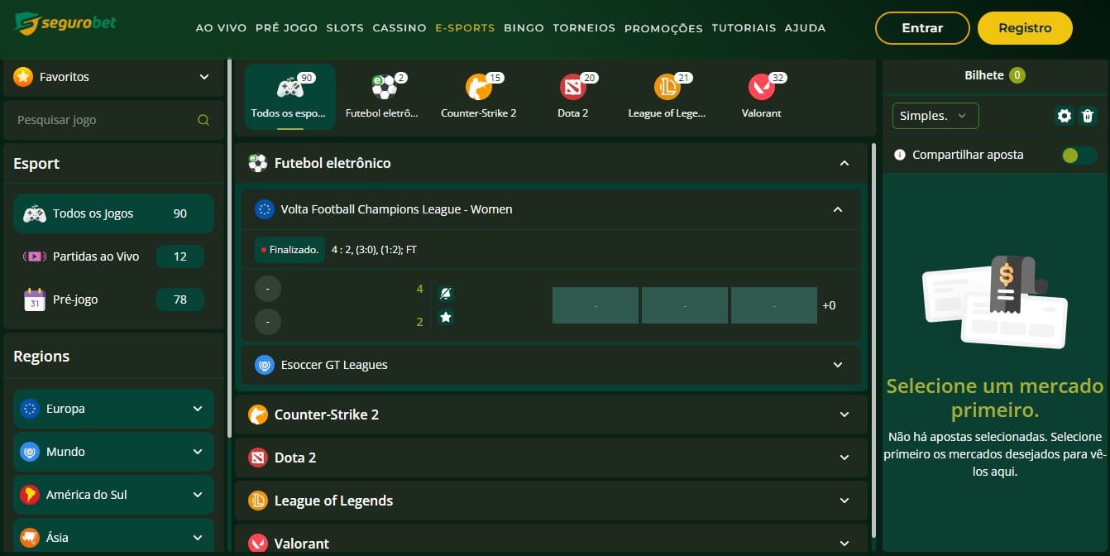Image resolution: width=1110 pixels, height=556 pixels.
Task: Select the League of Legends sport tab
Action: pos(667,97)
